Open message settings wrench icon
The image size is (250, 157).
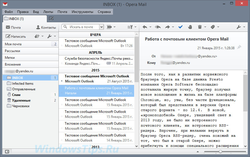[x=239, y=27]
